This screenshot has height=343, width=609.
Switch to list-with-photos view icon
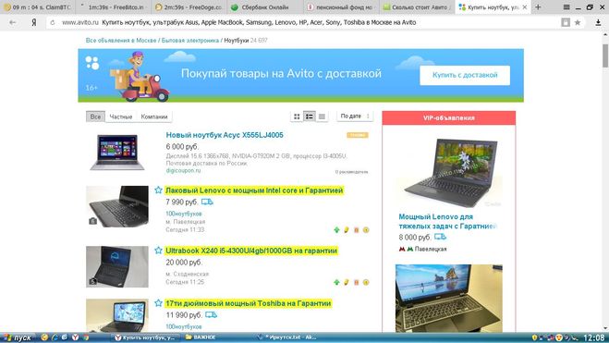pyautogui.click(x=310, y=116)
